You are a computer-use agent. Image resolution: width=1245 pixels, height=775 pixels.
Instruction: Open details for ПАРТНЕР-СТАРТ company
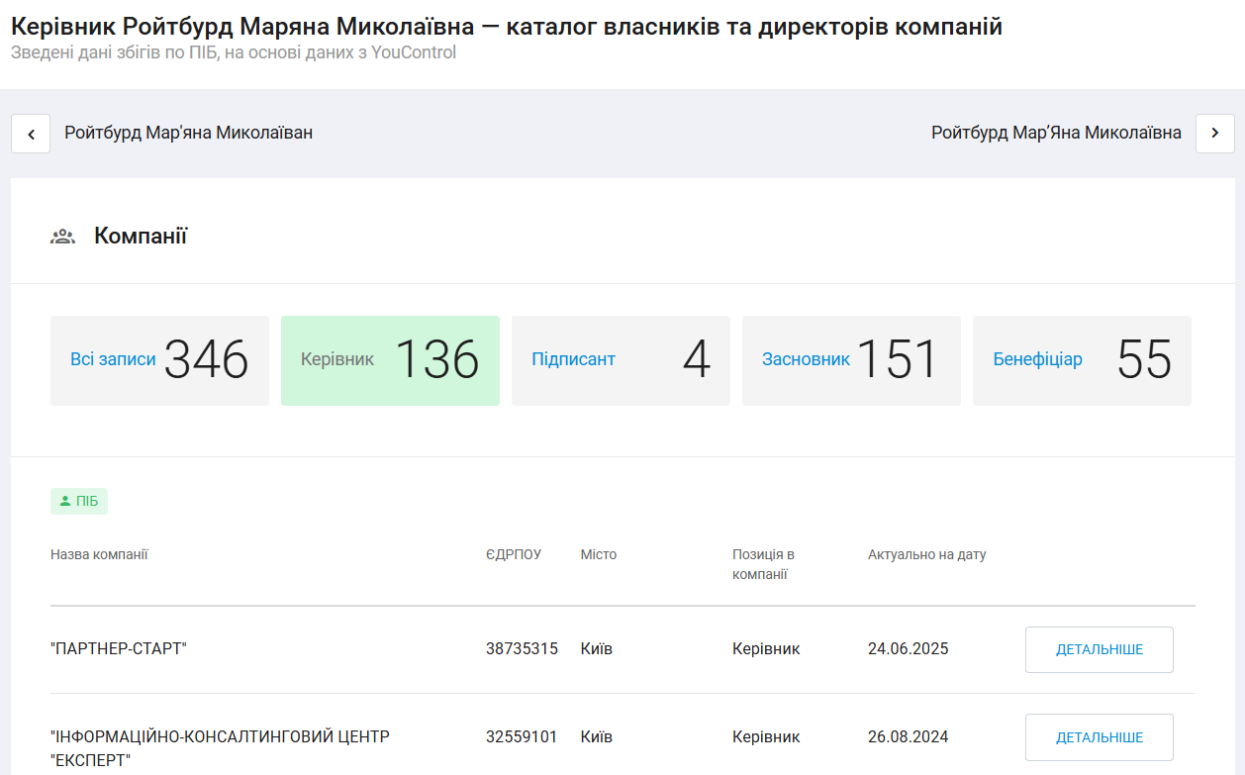pos(1100,649)
